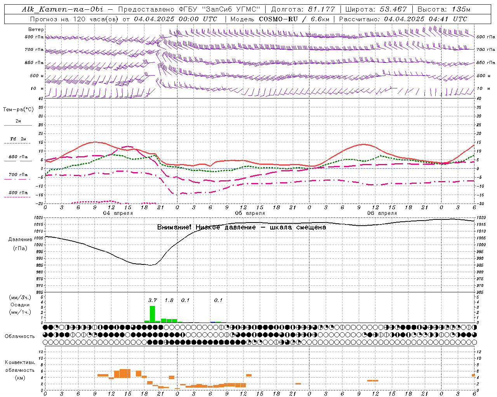Click the "(мм/3ч.)" precipitation unit label

(x=20, y=297)
